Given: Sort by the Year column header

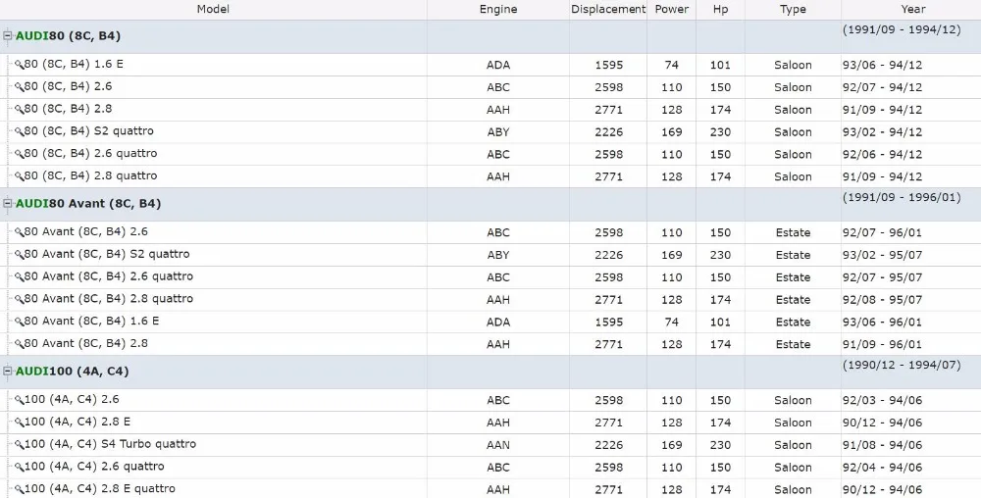Looking at the screenshot, I should 912,9.
